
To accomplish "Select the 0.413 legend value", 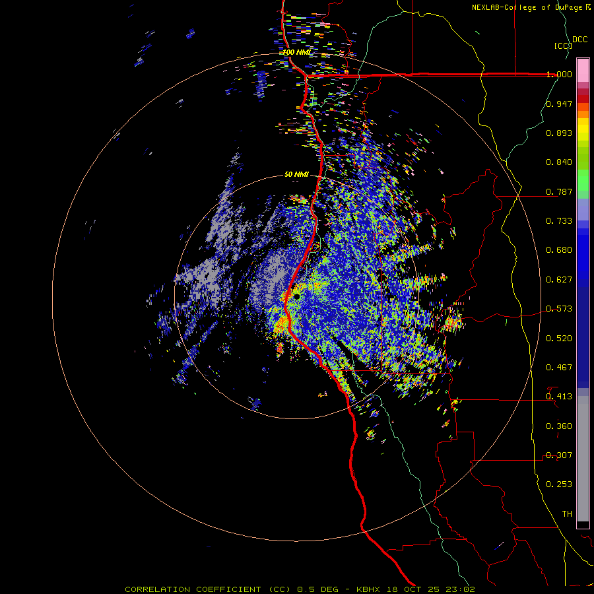I will (x=559, y=397).
